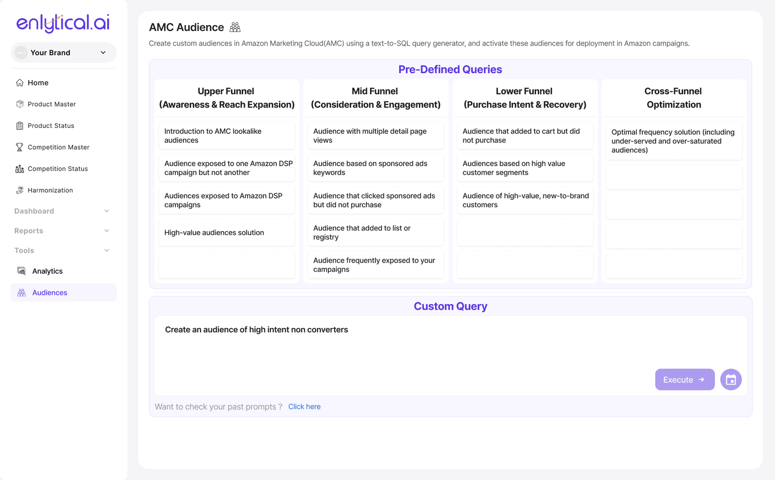Click the Audiences people icon in sidebar
Viewport: 775px width, 480px height.
[x=21, y=293]
